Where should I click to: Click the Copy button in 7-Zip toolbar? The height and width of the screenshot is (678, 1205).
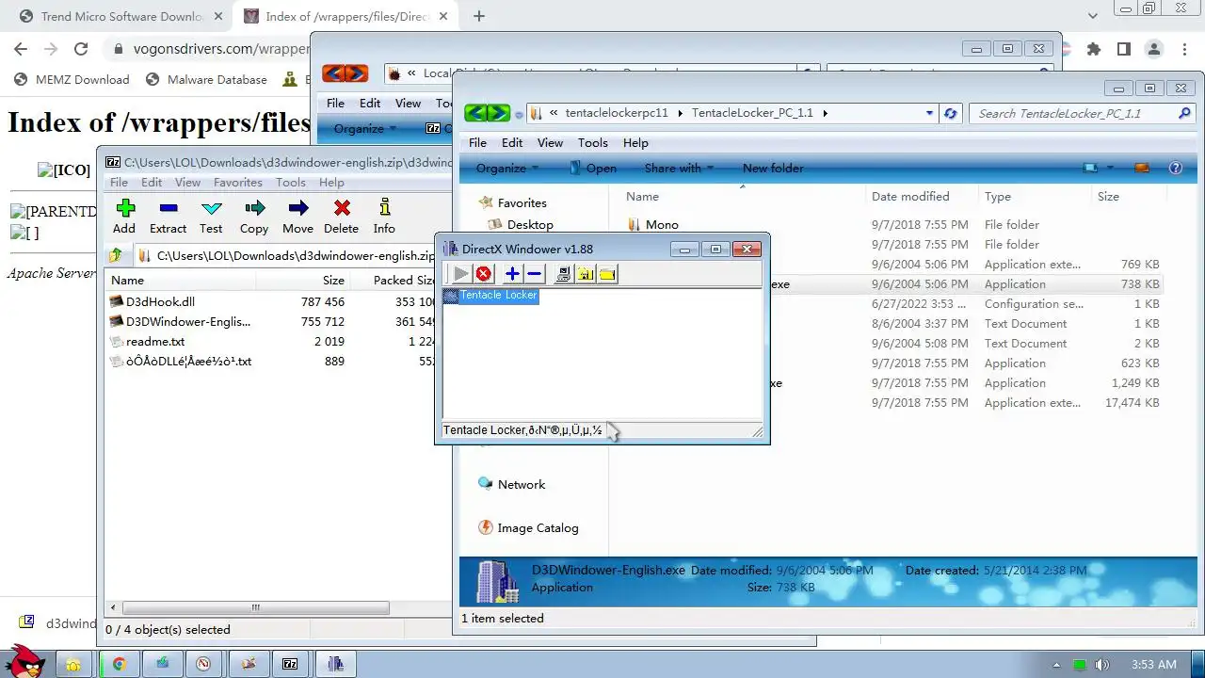(254, 217)
